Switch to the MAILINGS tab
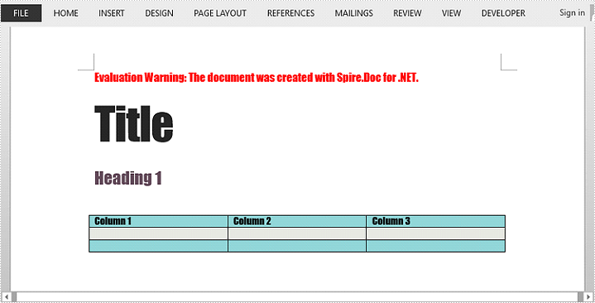 (x=353, y=13)
